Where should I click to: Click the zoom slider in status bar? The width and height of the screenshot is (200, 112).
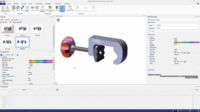point(190,111)
